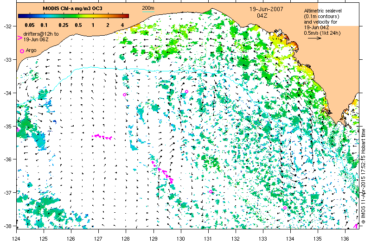Click the 129 longitude axis label
Screen dimensions: 371x241
[x=154, y=238]
